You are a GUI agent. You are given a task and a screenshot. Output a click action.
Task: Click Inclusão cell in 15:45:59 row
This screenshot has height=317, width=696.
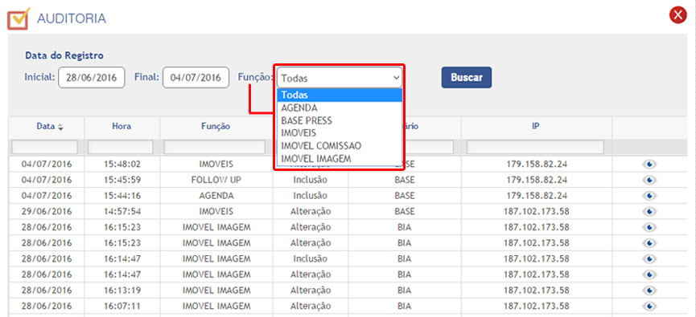[311, 180]
